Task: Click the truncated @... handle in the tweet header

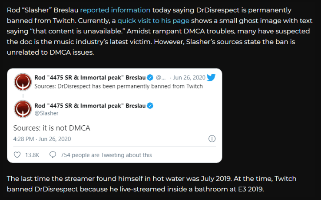Action: (161, 78)
